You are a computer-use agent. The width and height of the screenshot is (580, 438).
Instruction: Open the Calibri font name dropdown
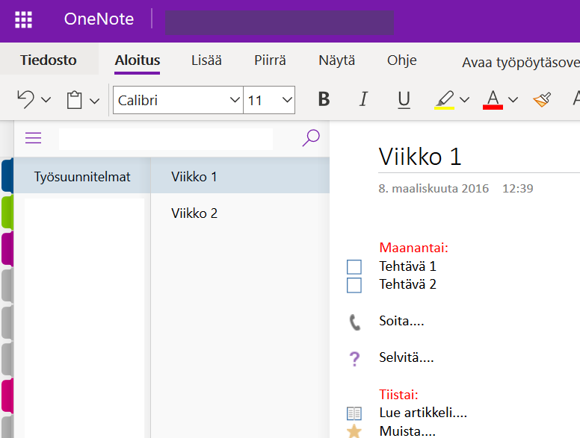click(232, 100)
